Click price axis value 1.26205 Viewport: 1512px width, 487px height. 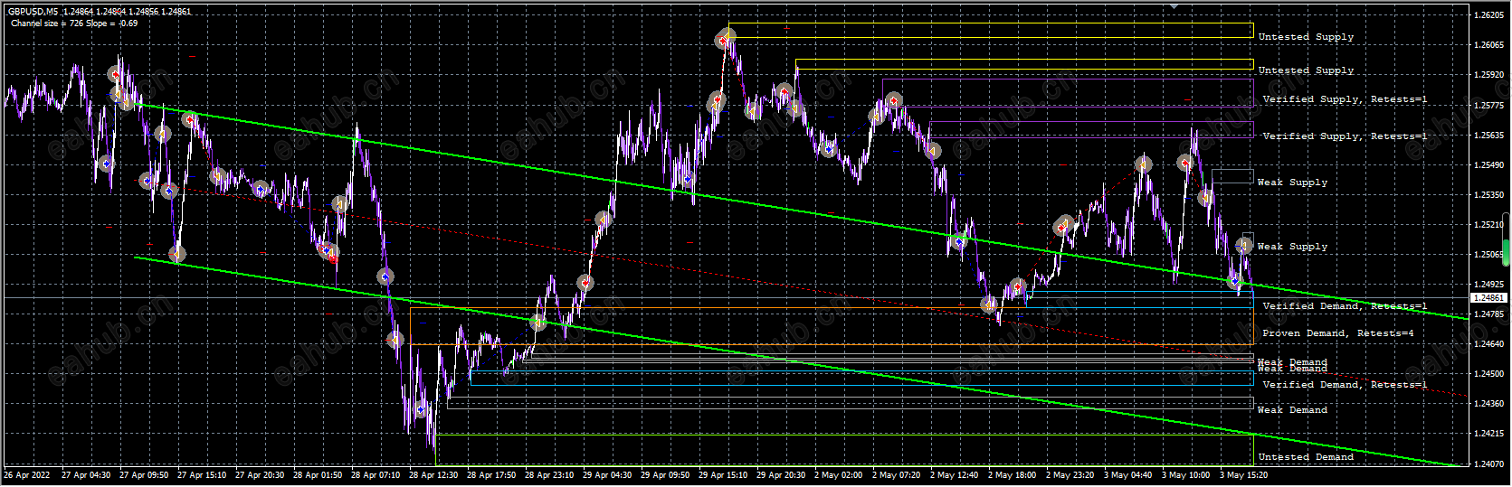point(1489,15)
